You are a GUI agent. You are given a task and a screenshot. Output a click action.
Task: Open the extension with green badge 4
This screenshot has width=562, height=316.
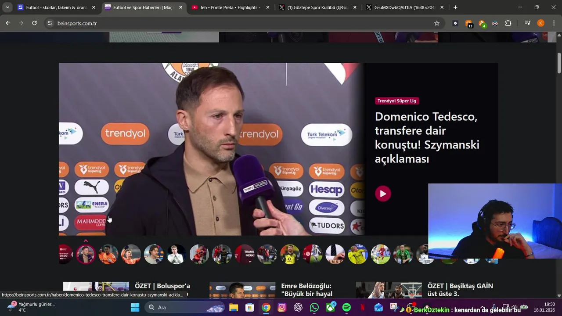click(482, 23)
